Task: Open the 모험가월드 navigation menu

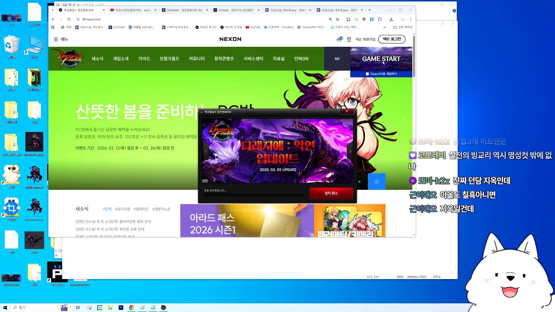Action: coord(169,59)
